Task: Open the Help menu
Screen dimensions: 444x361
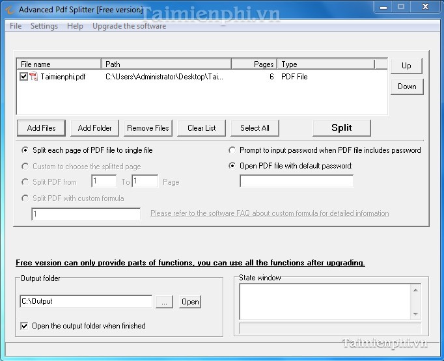Action: (x=75, y=26)
